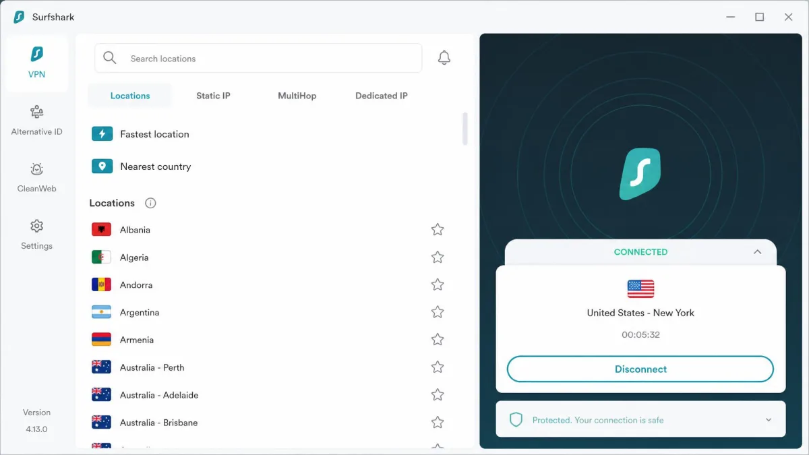Viewport: 809px width, 455px height.
Task: Favorite Australia - Adelaide with its star
Action: point(438,395)
